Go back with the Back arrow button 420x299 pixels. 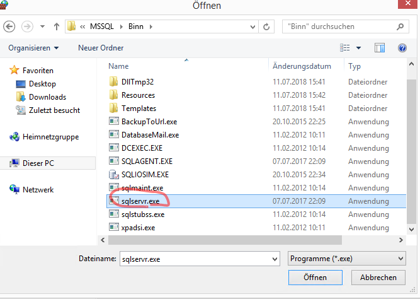pyautogui.click(x=9, y=26)
